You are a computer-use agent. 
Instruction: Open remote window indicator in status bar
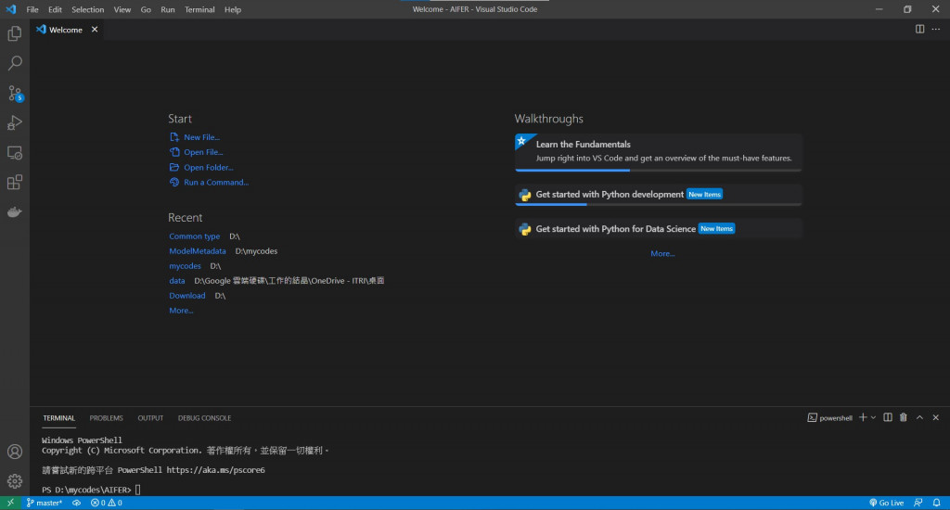coord(10,503)
